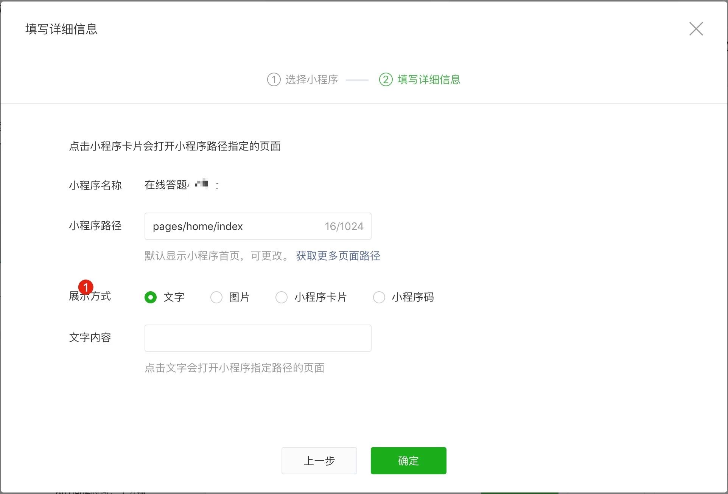The height and width of the screenshot is (494, 728).
Task: Confirm with the green 确定 button
Action: click(408, 461)
